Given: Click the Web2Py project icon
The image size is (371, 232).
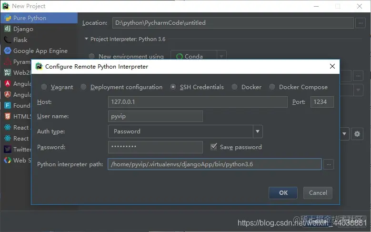Looking at the screenshot, I should (x=8, y=72).
